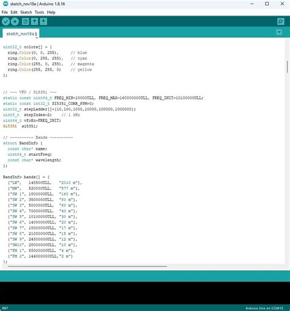Open the File menu
This screenshot has width=290, height=311.
click(x=4, y=12)
